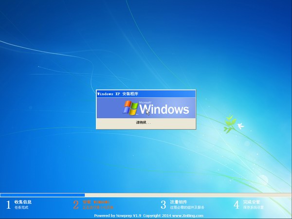
Task: Click the '请稍候...' status text
Action: click(x=143, y=123)
